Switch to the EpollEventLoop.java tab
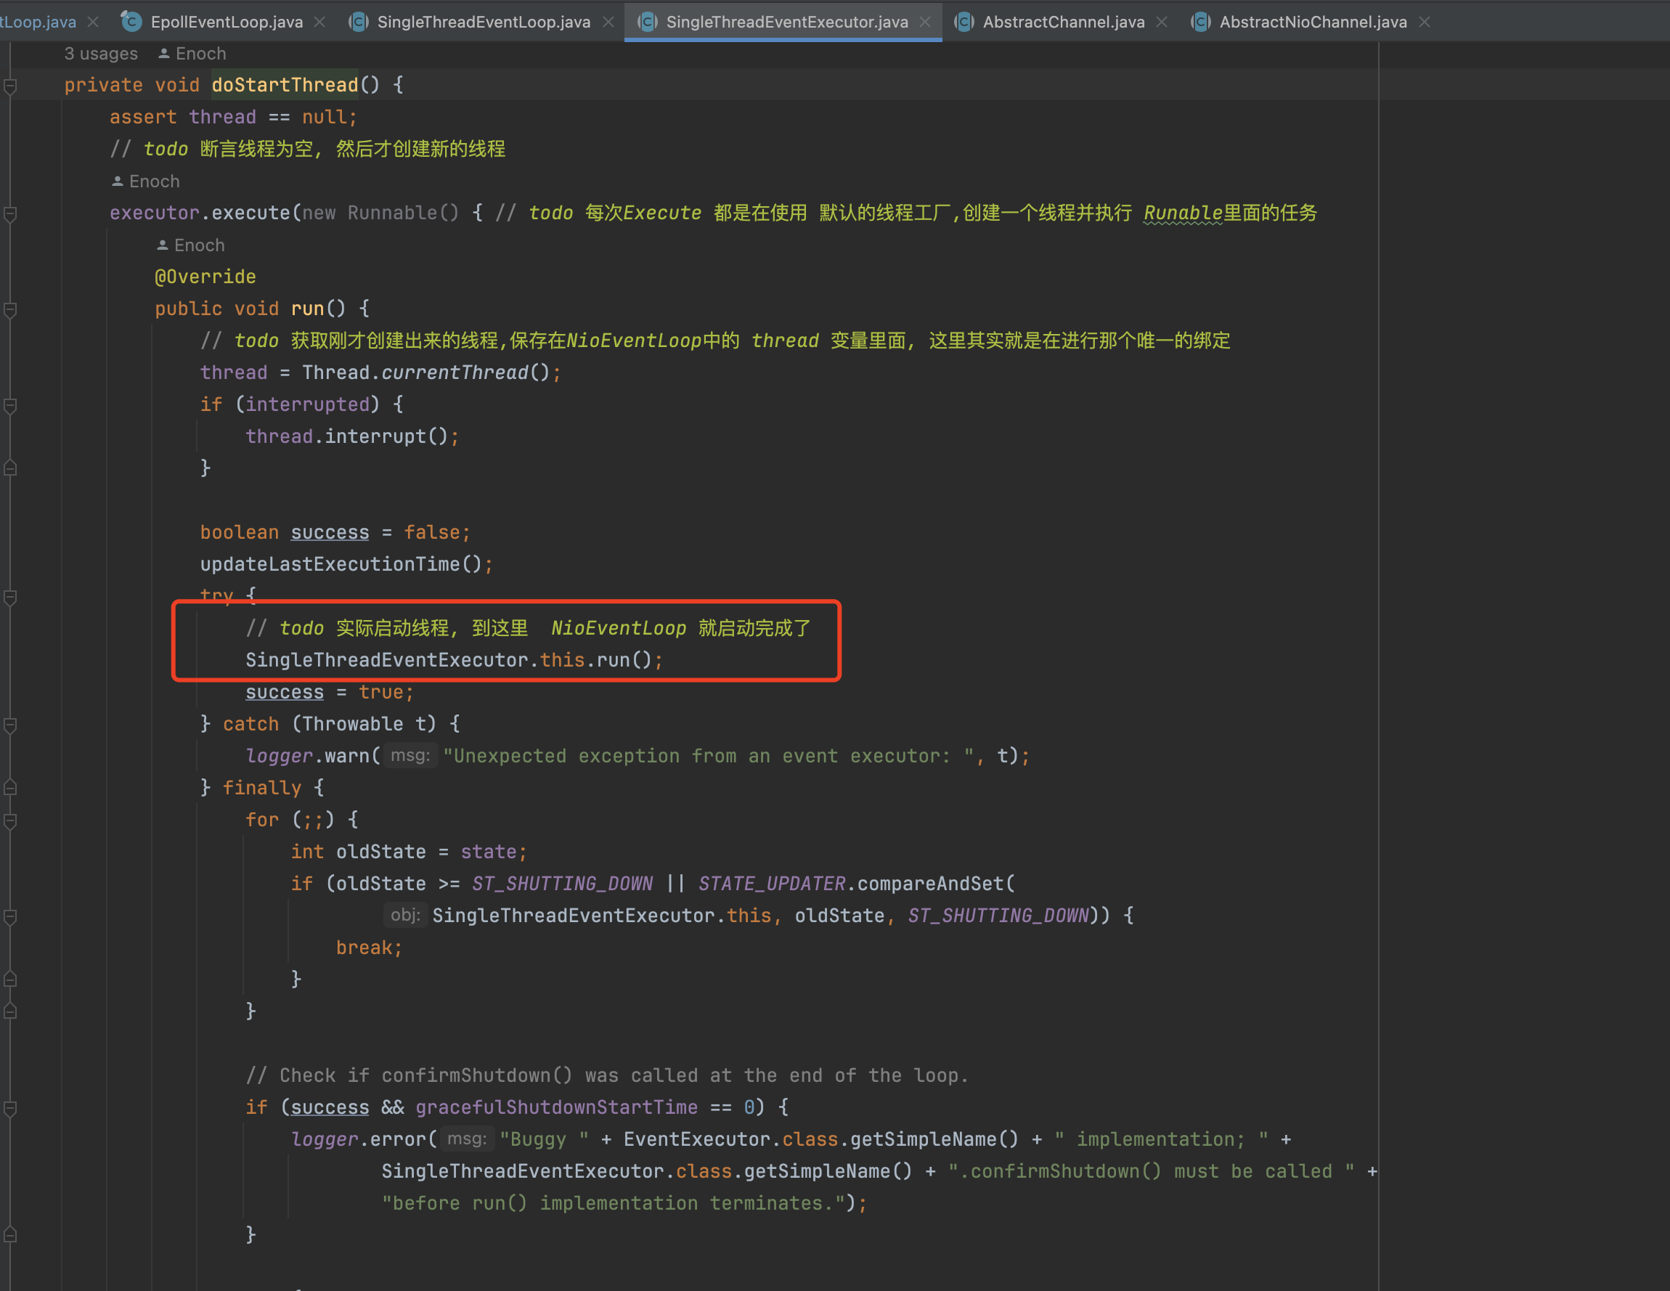This screenshot has height=1291, width=1670. [227, 23]
